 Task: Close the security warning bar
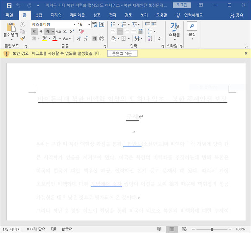click(246, 53)
